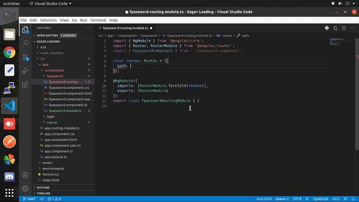Open notifications bell in status bar
Image resolution: width=359 pixels, height=202 pixels.
pyautogui.click(x=353, y=199)
